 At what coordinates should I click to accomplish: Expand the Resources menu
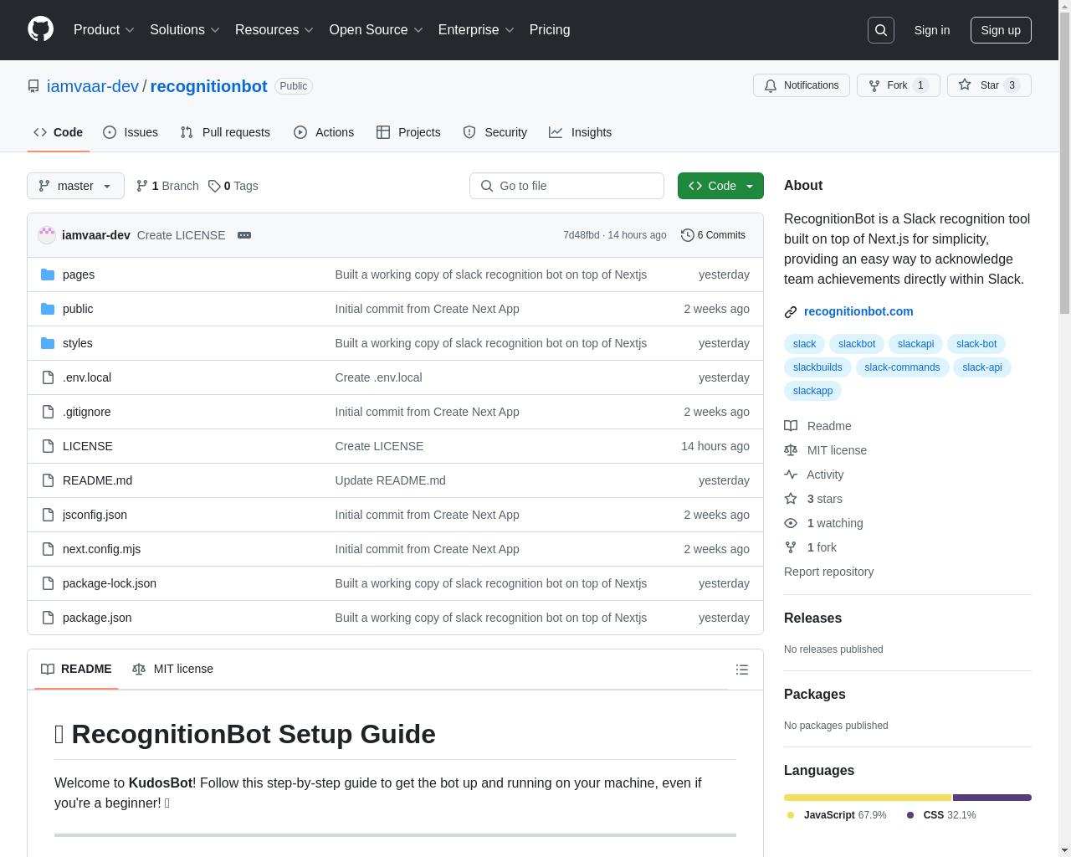tap(274, 30)
